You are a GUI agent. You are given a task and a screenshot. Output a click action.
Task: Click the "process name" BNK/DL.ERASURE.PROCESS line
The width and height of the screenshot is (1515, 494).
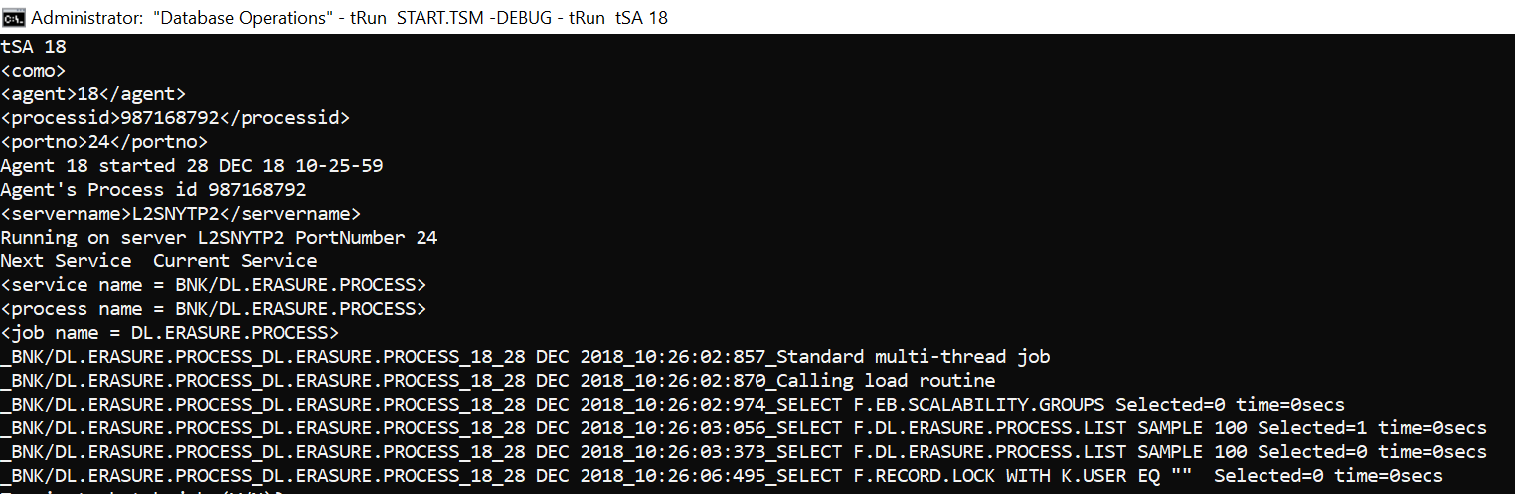(213, 309)
